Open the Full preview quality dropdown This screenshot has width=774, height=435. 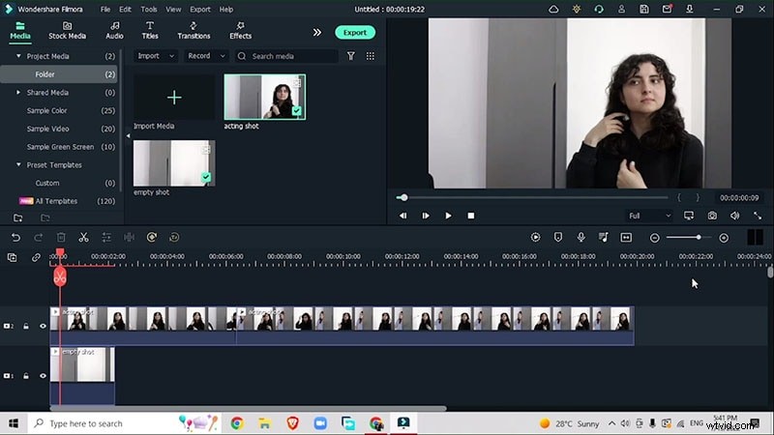649,216
